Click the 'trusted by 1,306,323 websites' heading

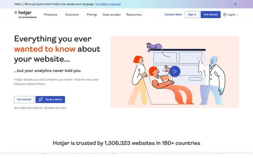pos(126,143)
